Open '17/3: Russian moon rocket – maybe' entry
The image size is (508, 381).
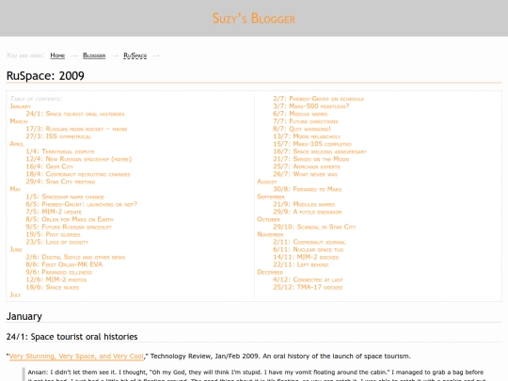pos(76,129)
